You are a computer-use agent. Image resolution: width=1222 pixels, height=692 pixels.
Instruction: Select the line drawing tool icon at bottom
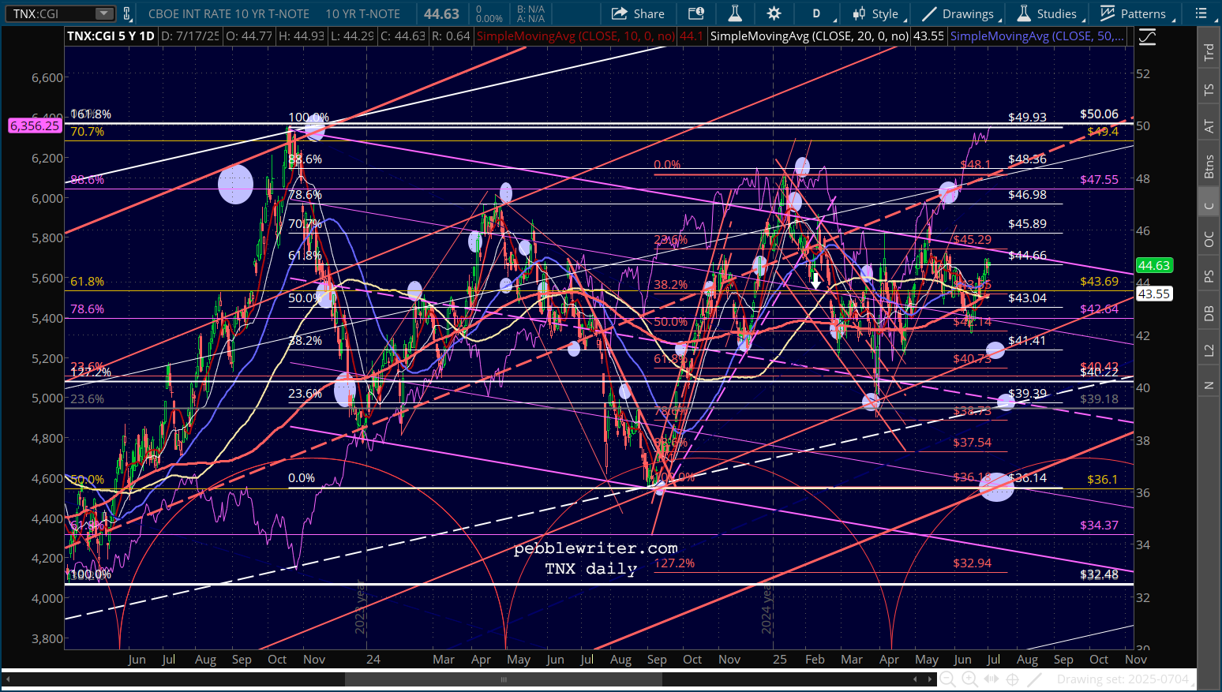[1035, 679]
